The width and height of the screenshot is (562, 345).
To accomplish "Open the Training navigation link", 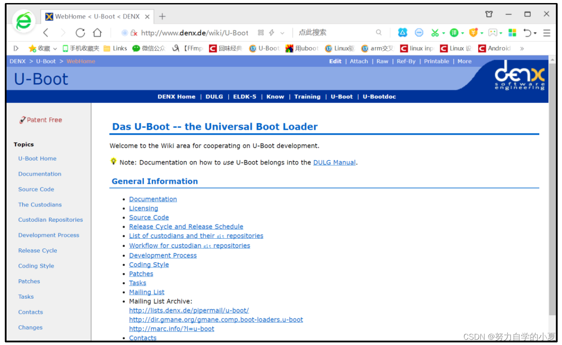I will [307, 97].
